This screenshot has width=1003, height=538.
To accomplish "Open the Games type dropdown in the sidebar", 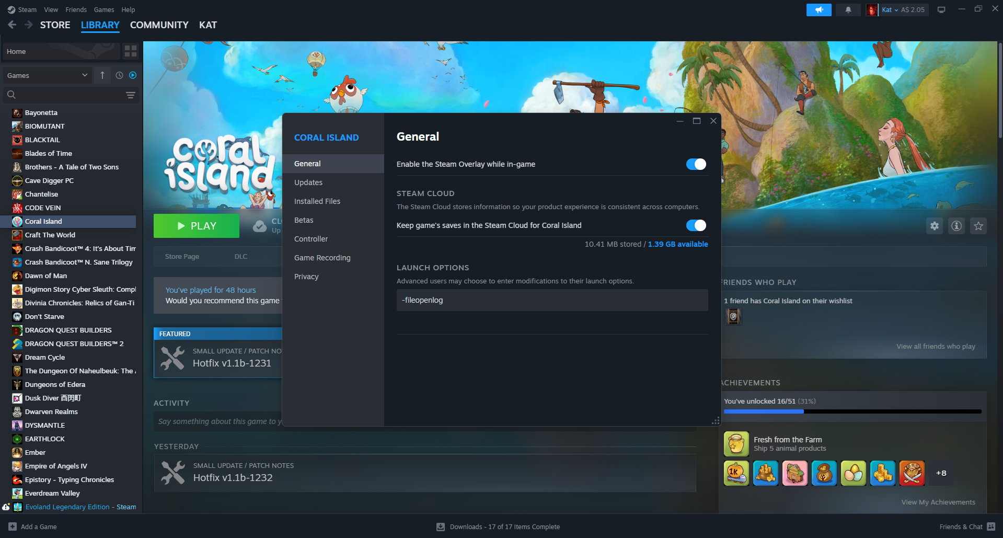I will (x=47, y=75).
